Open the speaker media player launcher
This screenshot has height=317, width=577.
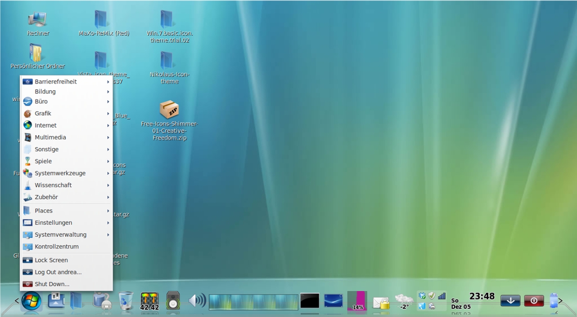click(x=173, y=301)
